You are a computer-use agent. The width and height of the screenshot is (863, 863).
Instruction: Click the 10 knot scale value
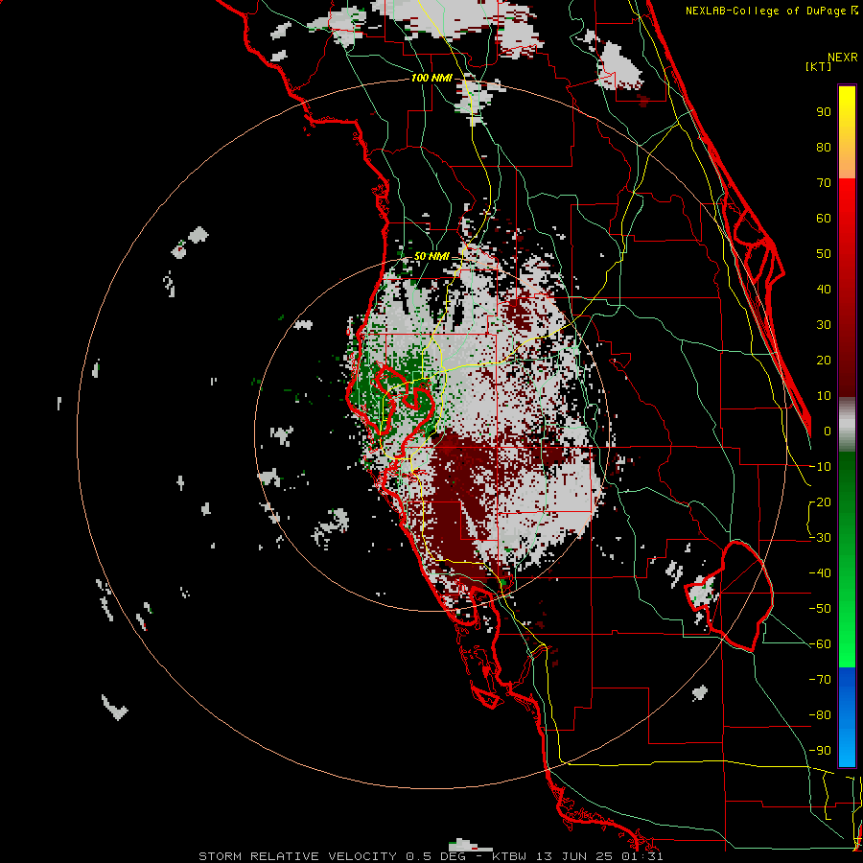824,396
